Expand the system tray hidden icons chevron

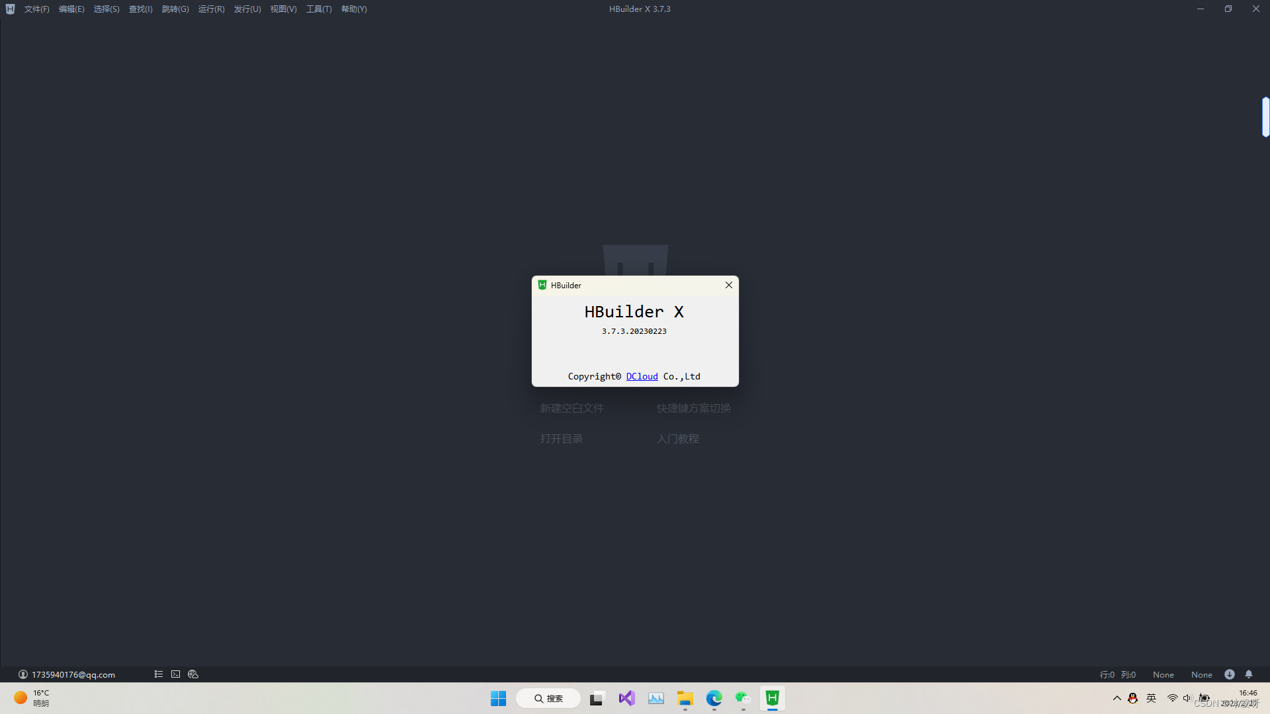(1117, 698)
